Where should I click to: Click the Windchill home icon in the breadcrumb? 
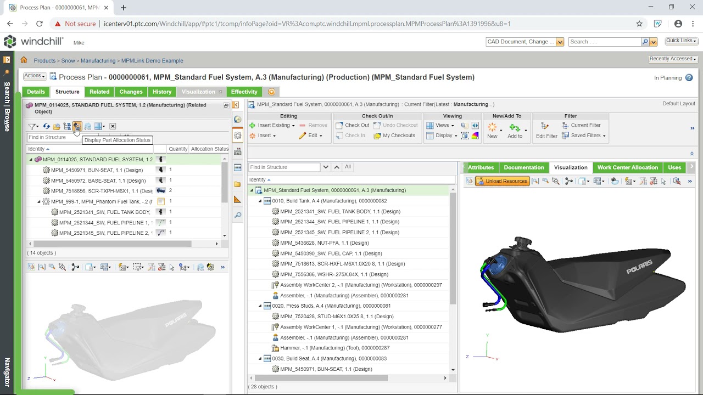tap(24, 60)
